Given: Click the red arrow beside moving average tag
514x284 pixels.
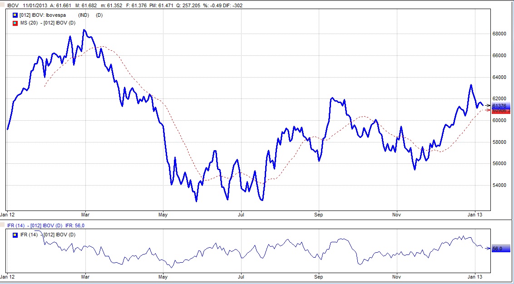Looking at the screenshot, I should [488, 110].
